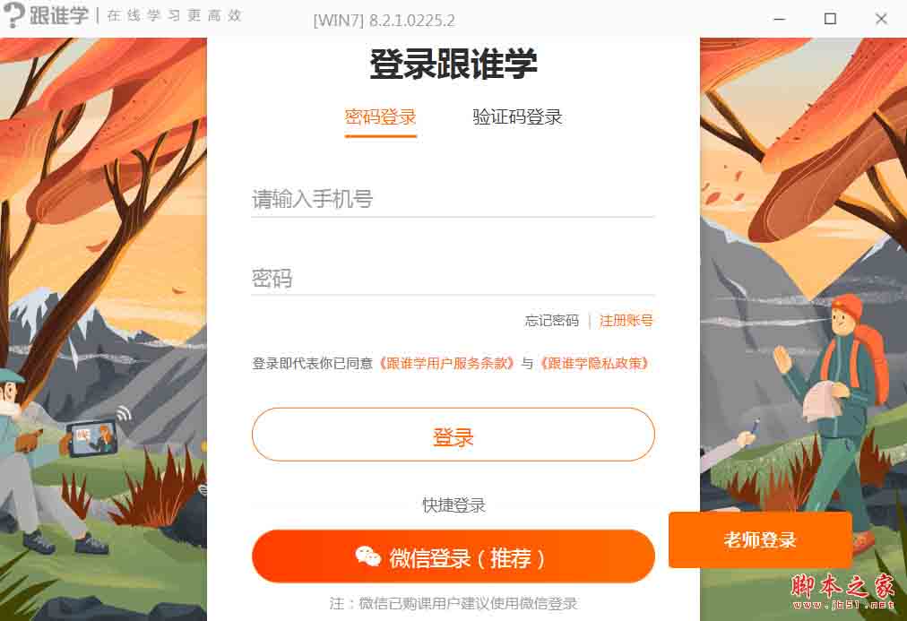The width and height of the screenshot is (907, 621).
Task: Focus the 请输入手机号 phone number field
Action: click(453, 200)
